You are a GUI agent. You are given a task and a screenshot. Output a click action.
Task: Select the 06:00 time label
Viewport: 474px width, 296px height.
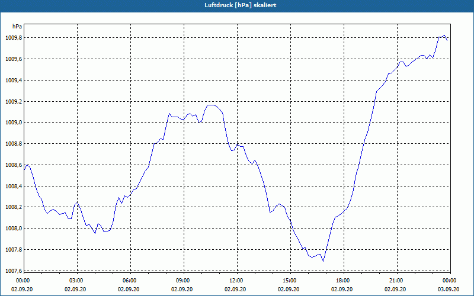pyautogui.click(x=129, y=281)
